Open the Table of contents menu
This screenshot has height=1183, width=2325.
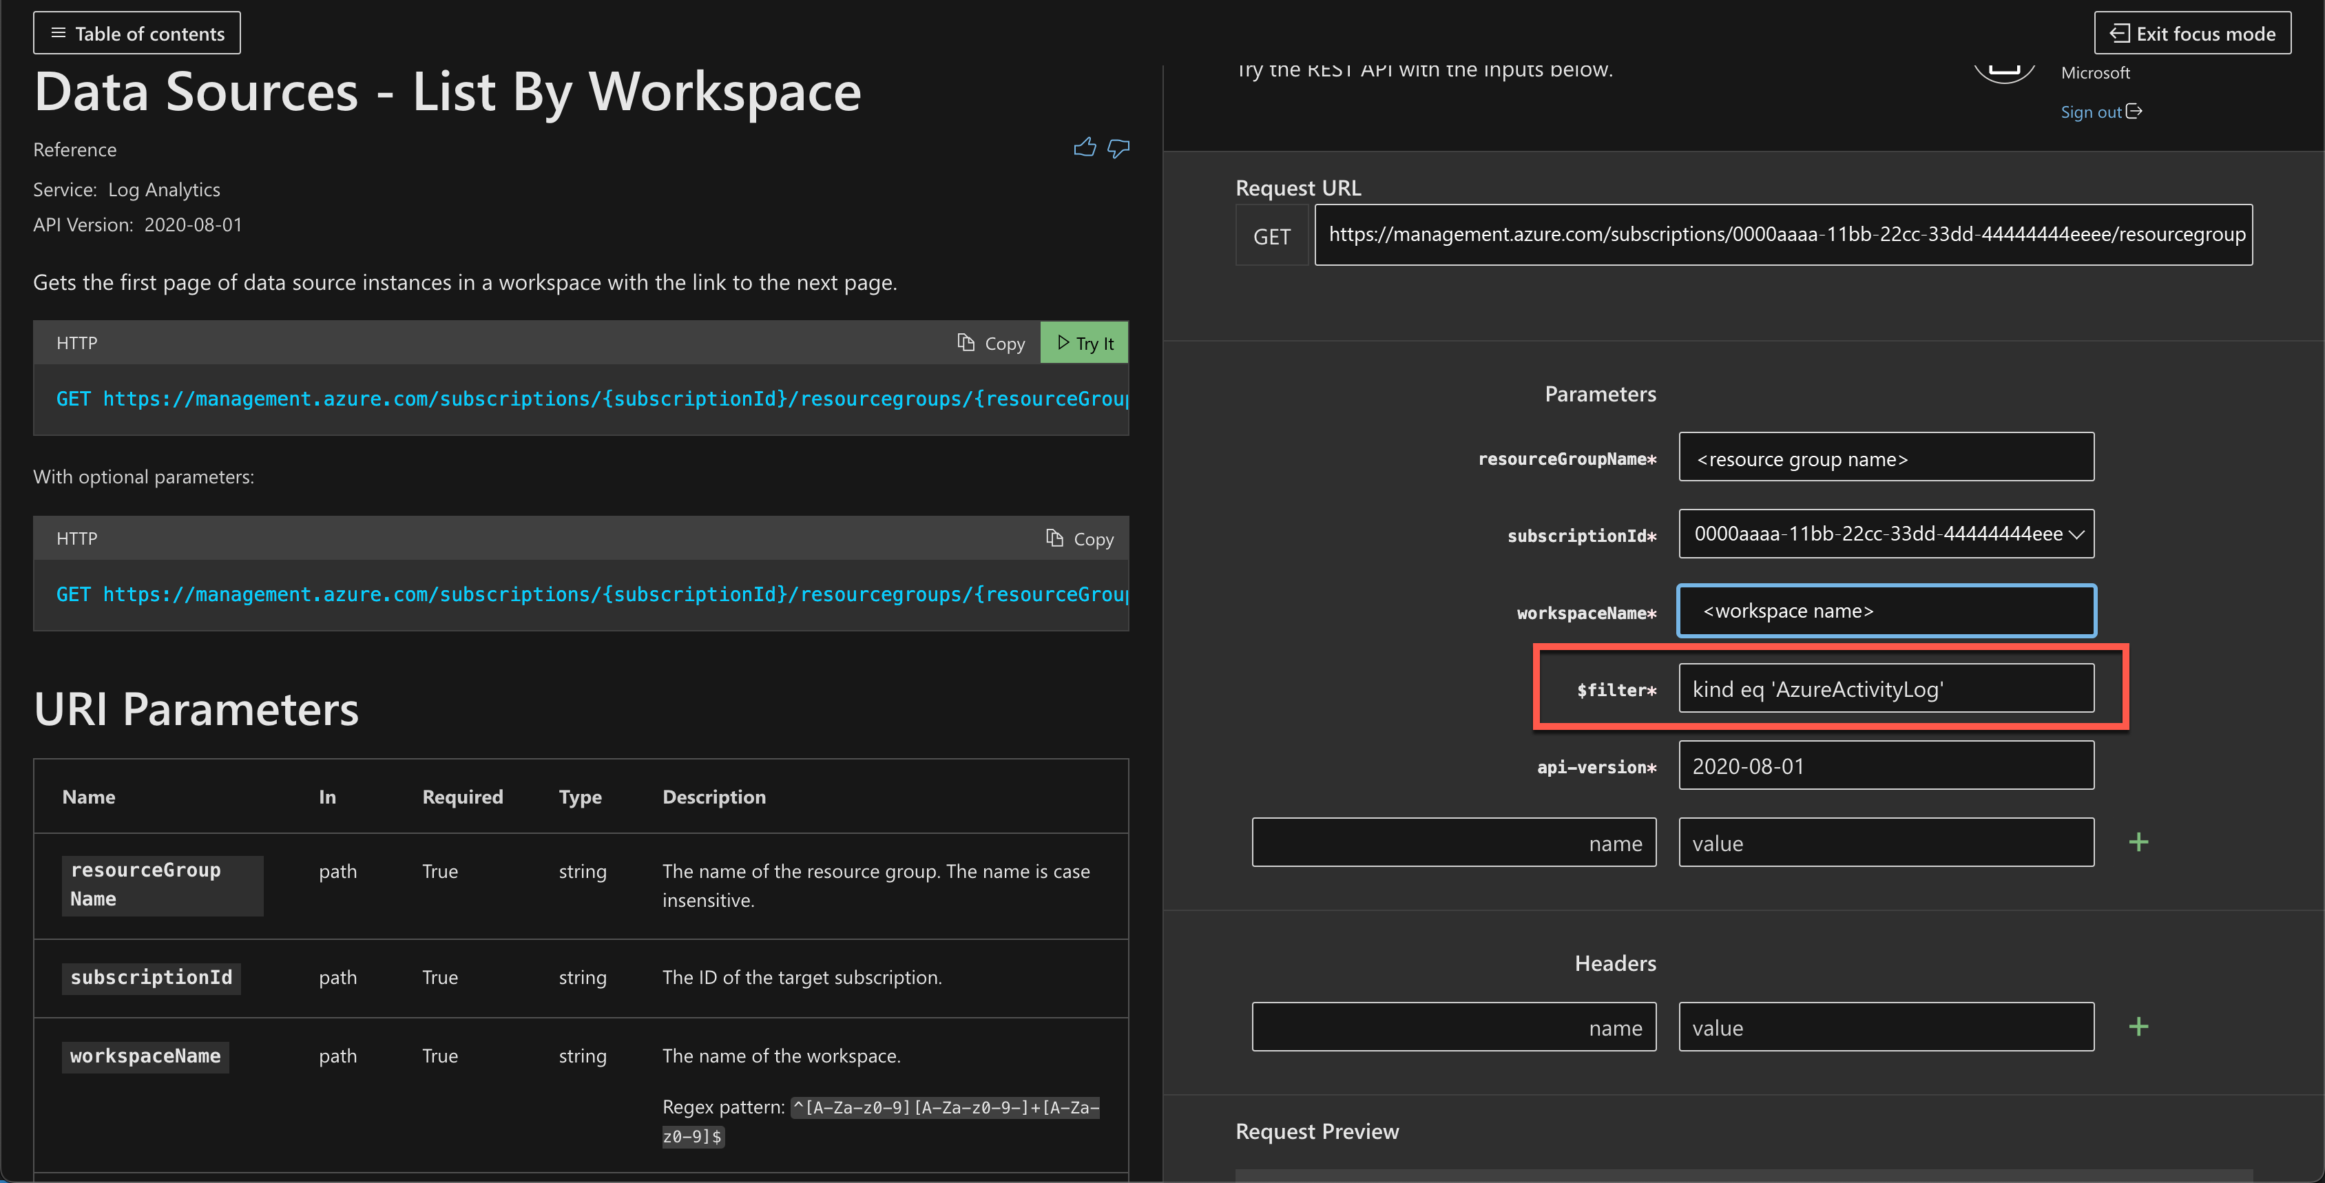tap(137, 33)
